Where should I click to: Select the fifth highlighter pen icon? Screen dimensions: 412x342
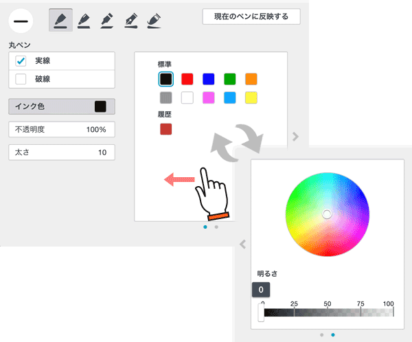154,21
